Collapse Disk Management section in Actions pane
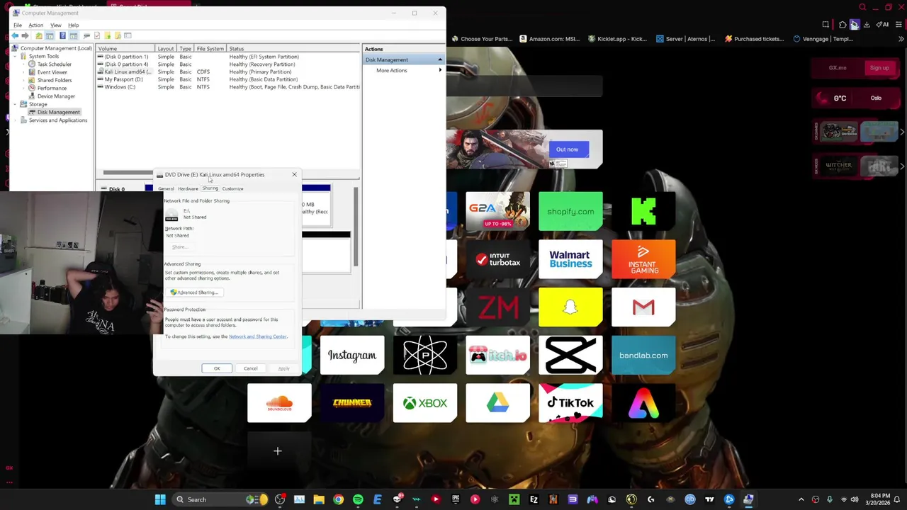 [x=440, y=59]
